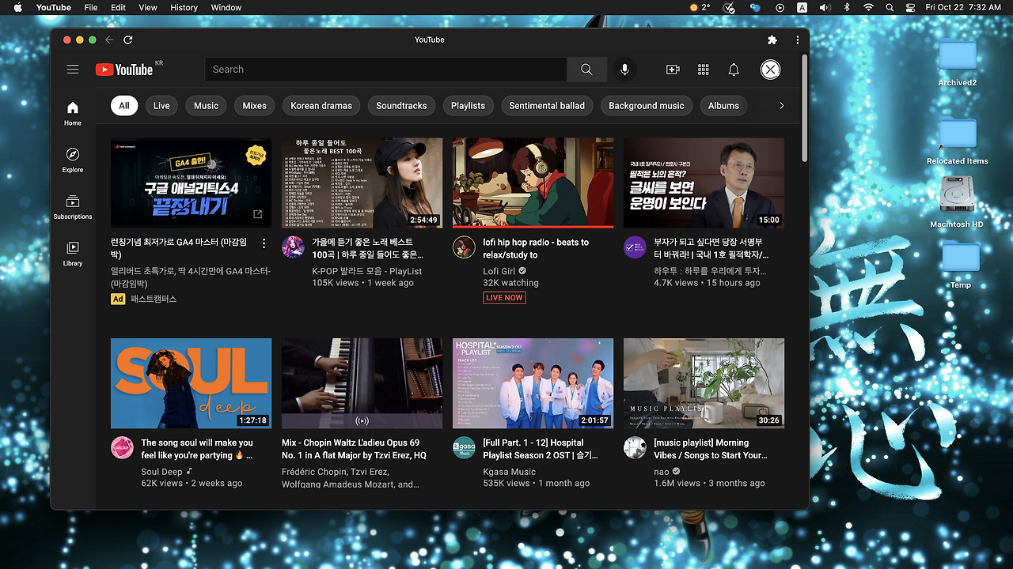The image size is (1013, 569).
Task: Open Bluetooth status in the menu bar
Action: click(846, 7)
